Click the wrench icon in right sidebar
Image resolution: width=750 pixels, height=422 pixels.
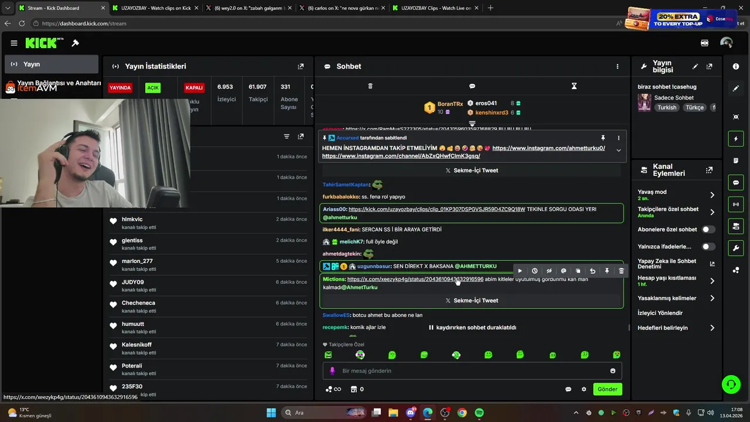tap(736, 248)
